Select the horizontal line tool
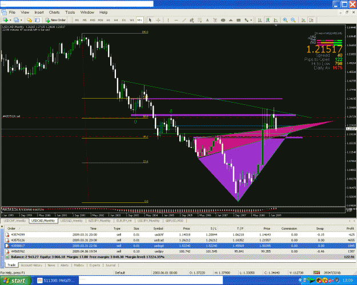Screen dimensions: 357x285 point(176,20)
